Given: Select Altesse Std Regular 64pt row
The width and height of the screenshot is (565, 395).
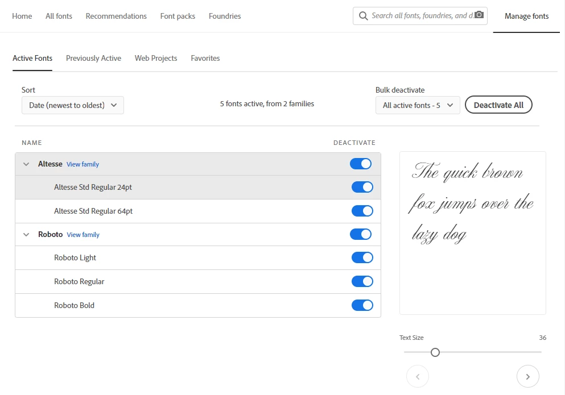Looking at the screenshot, I should click(198, 211).
